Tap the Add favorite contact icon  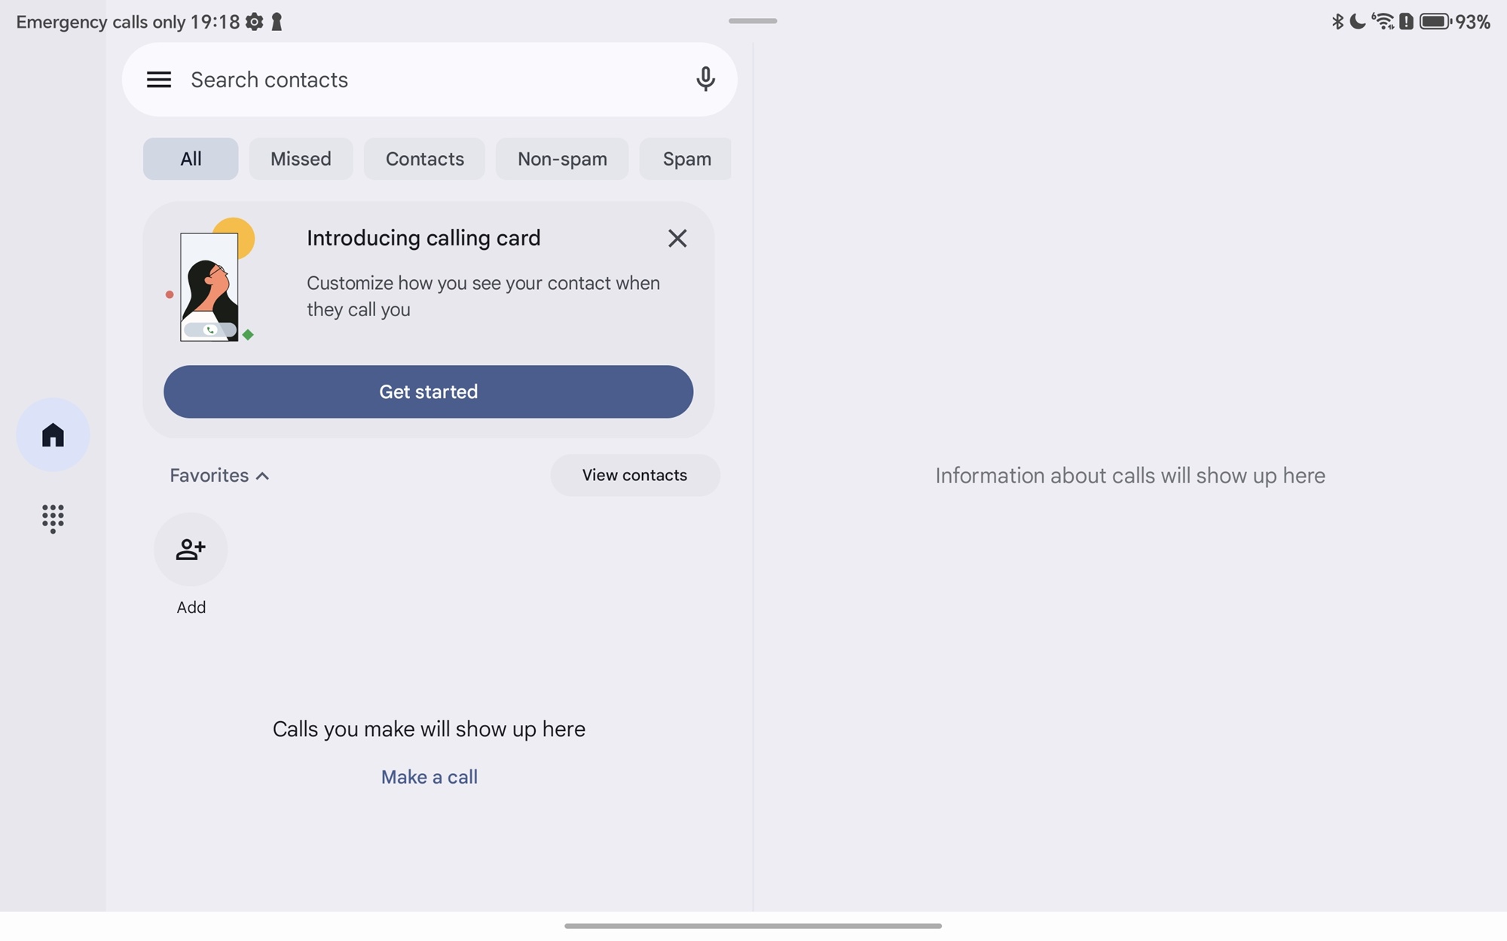click(x=191, y=550)
